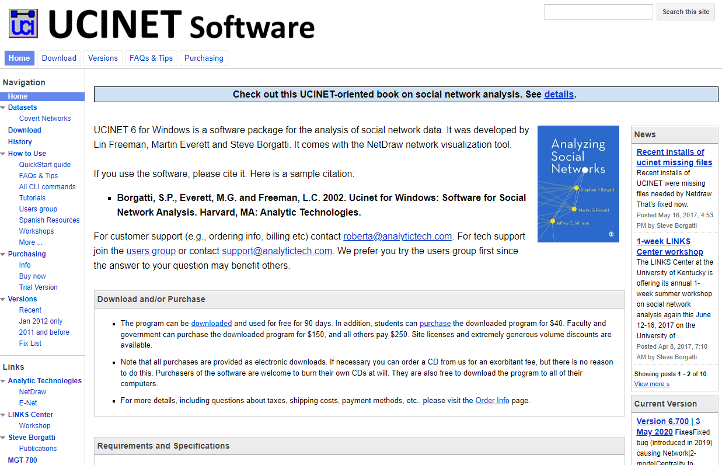Open the MGT 780 sidebar link

tap(23, 460)
